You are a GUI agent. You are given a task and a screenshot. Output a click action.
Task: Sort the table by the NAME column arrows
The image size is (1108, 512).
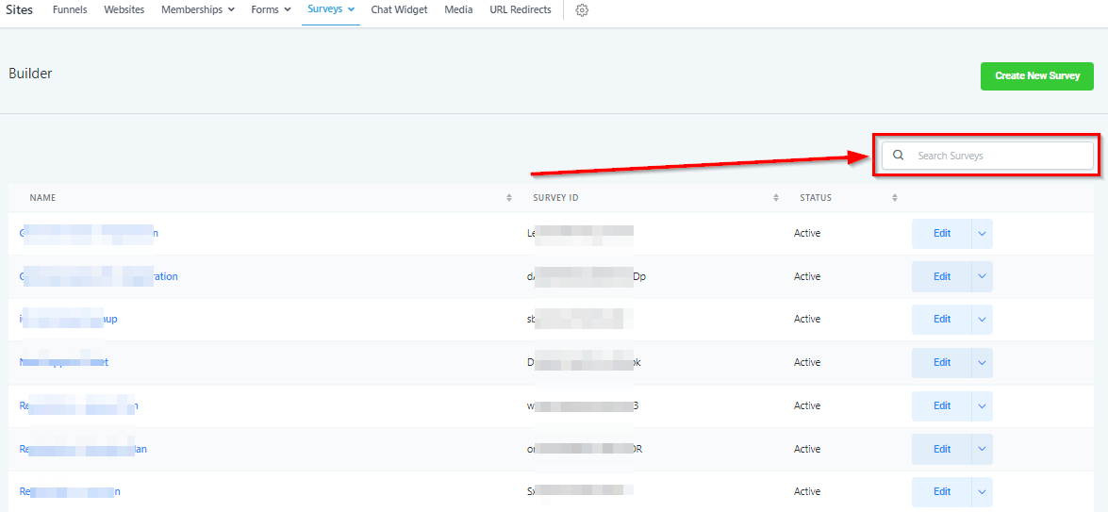point(509,198)
